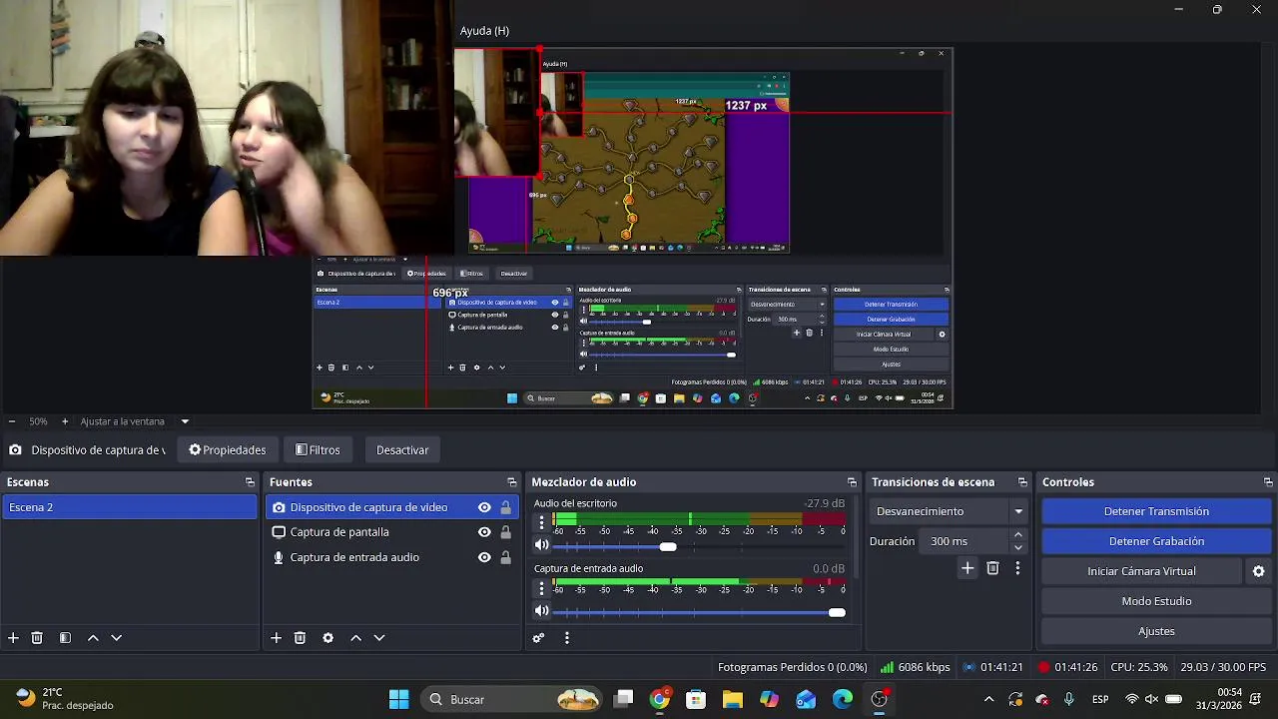This screenshot has width=1278, height=719.
Task: Pop out the Fuentes dock
Action: [512, 482]
